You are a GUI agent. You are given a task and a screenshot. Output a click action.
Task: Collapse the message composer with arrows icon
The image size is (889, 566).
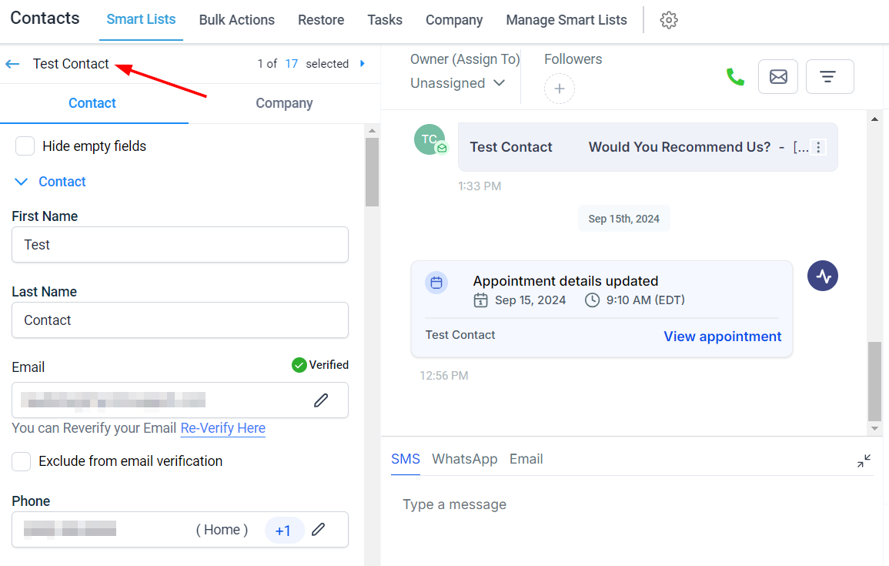(x=864, y=461)
